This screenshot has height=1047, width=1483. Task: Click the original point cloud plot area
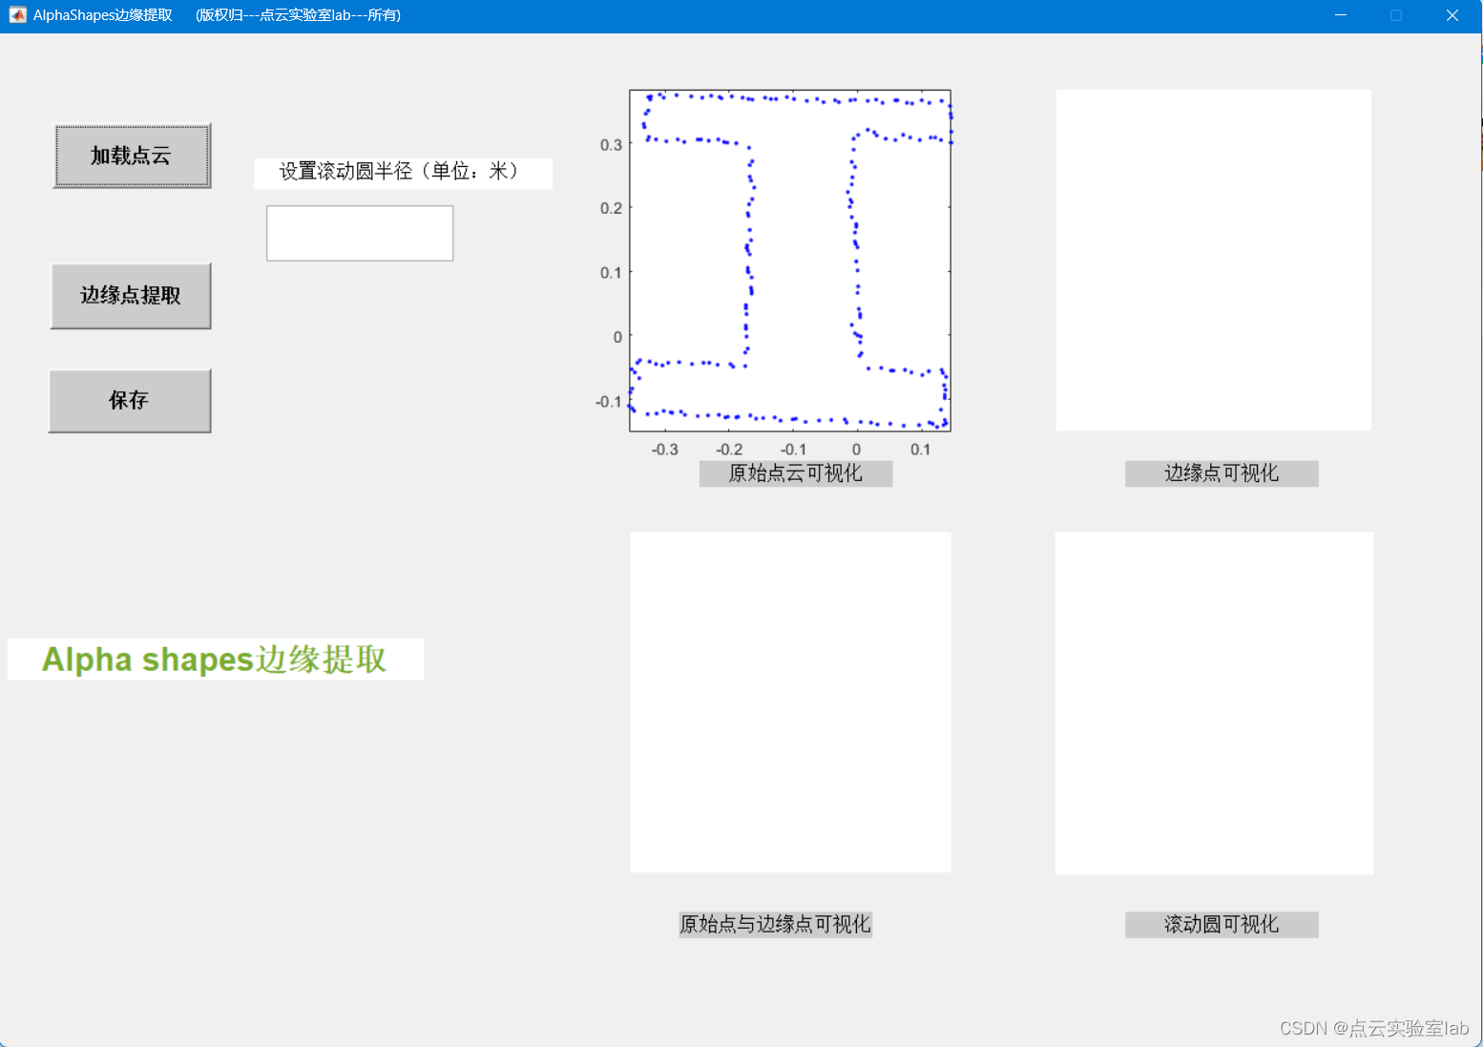tap(790, 260)
